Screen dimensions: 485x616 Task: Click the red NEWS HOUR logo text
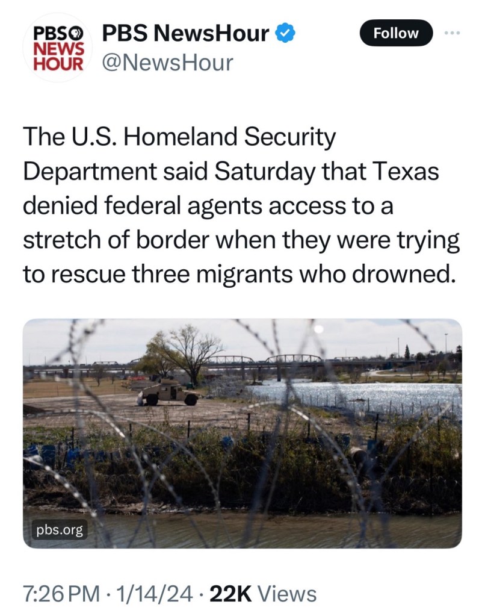pos(59,56)
